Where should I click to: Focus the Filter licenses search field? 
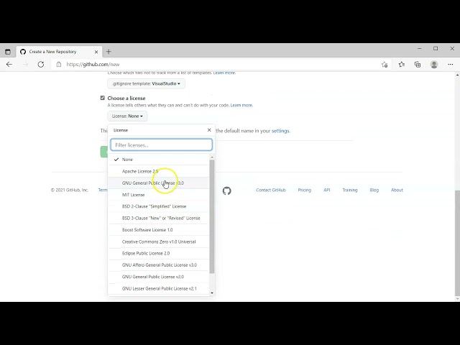(161, 145)
